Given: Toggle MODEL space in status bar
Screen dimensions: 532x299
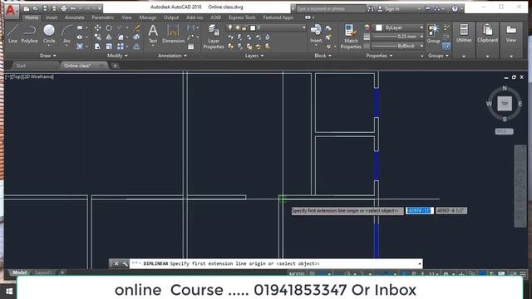Looking at the screenshot, I should [x=297, y=274].
